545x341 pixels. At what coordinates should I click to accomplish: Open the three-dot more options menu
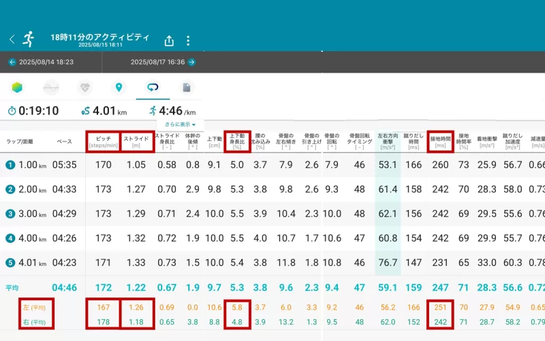pyautogui.click(x=188, y=41)
